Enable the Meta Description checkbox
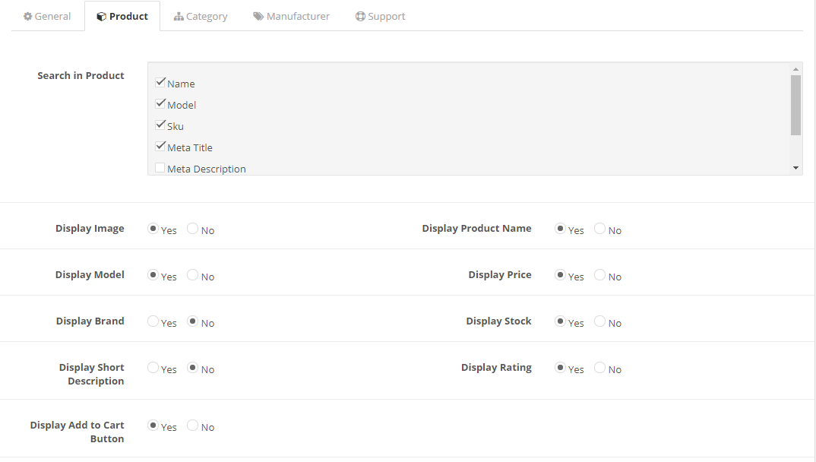This screenshot has height=462, width=816. (160, 168)
